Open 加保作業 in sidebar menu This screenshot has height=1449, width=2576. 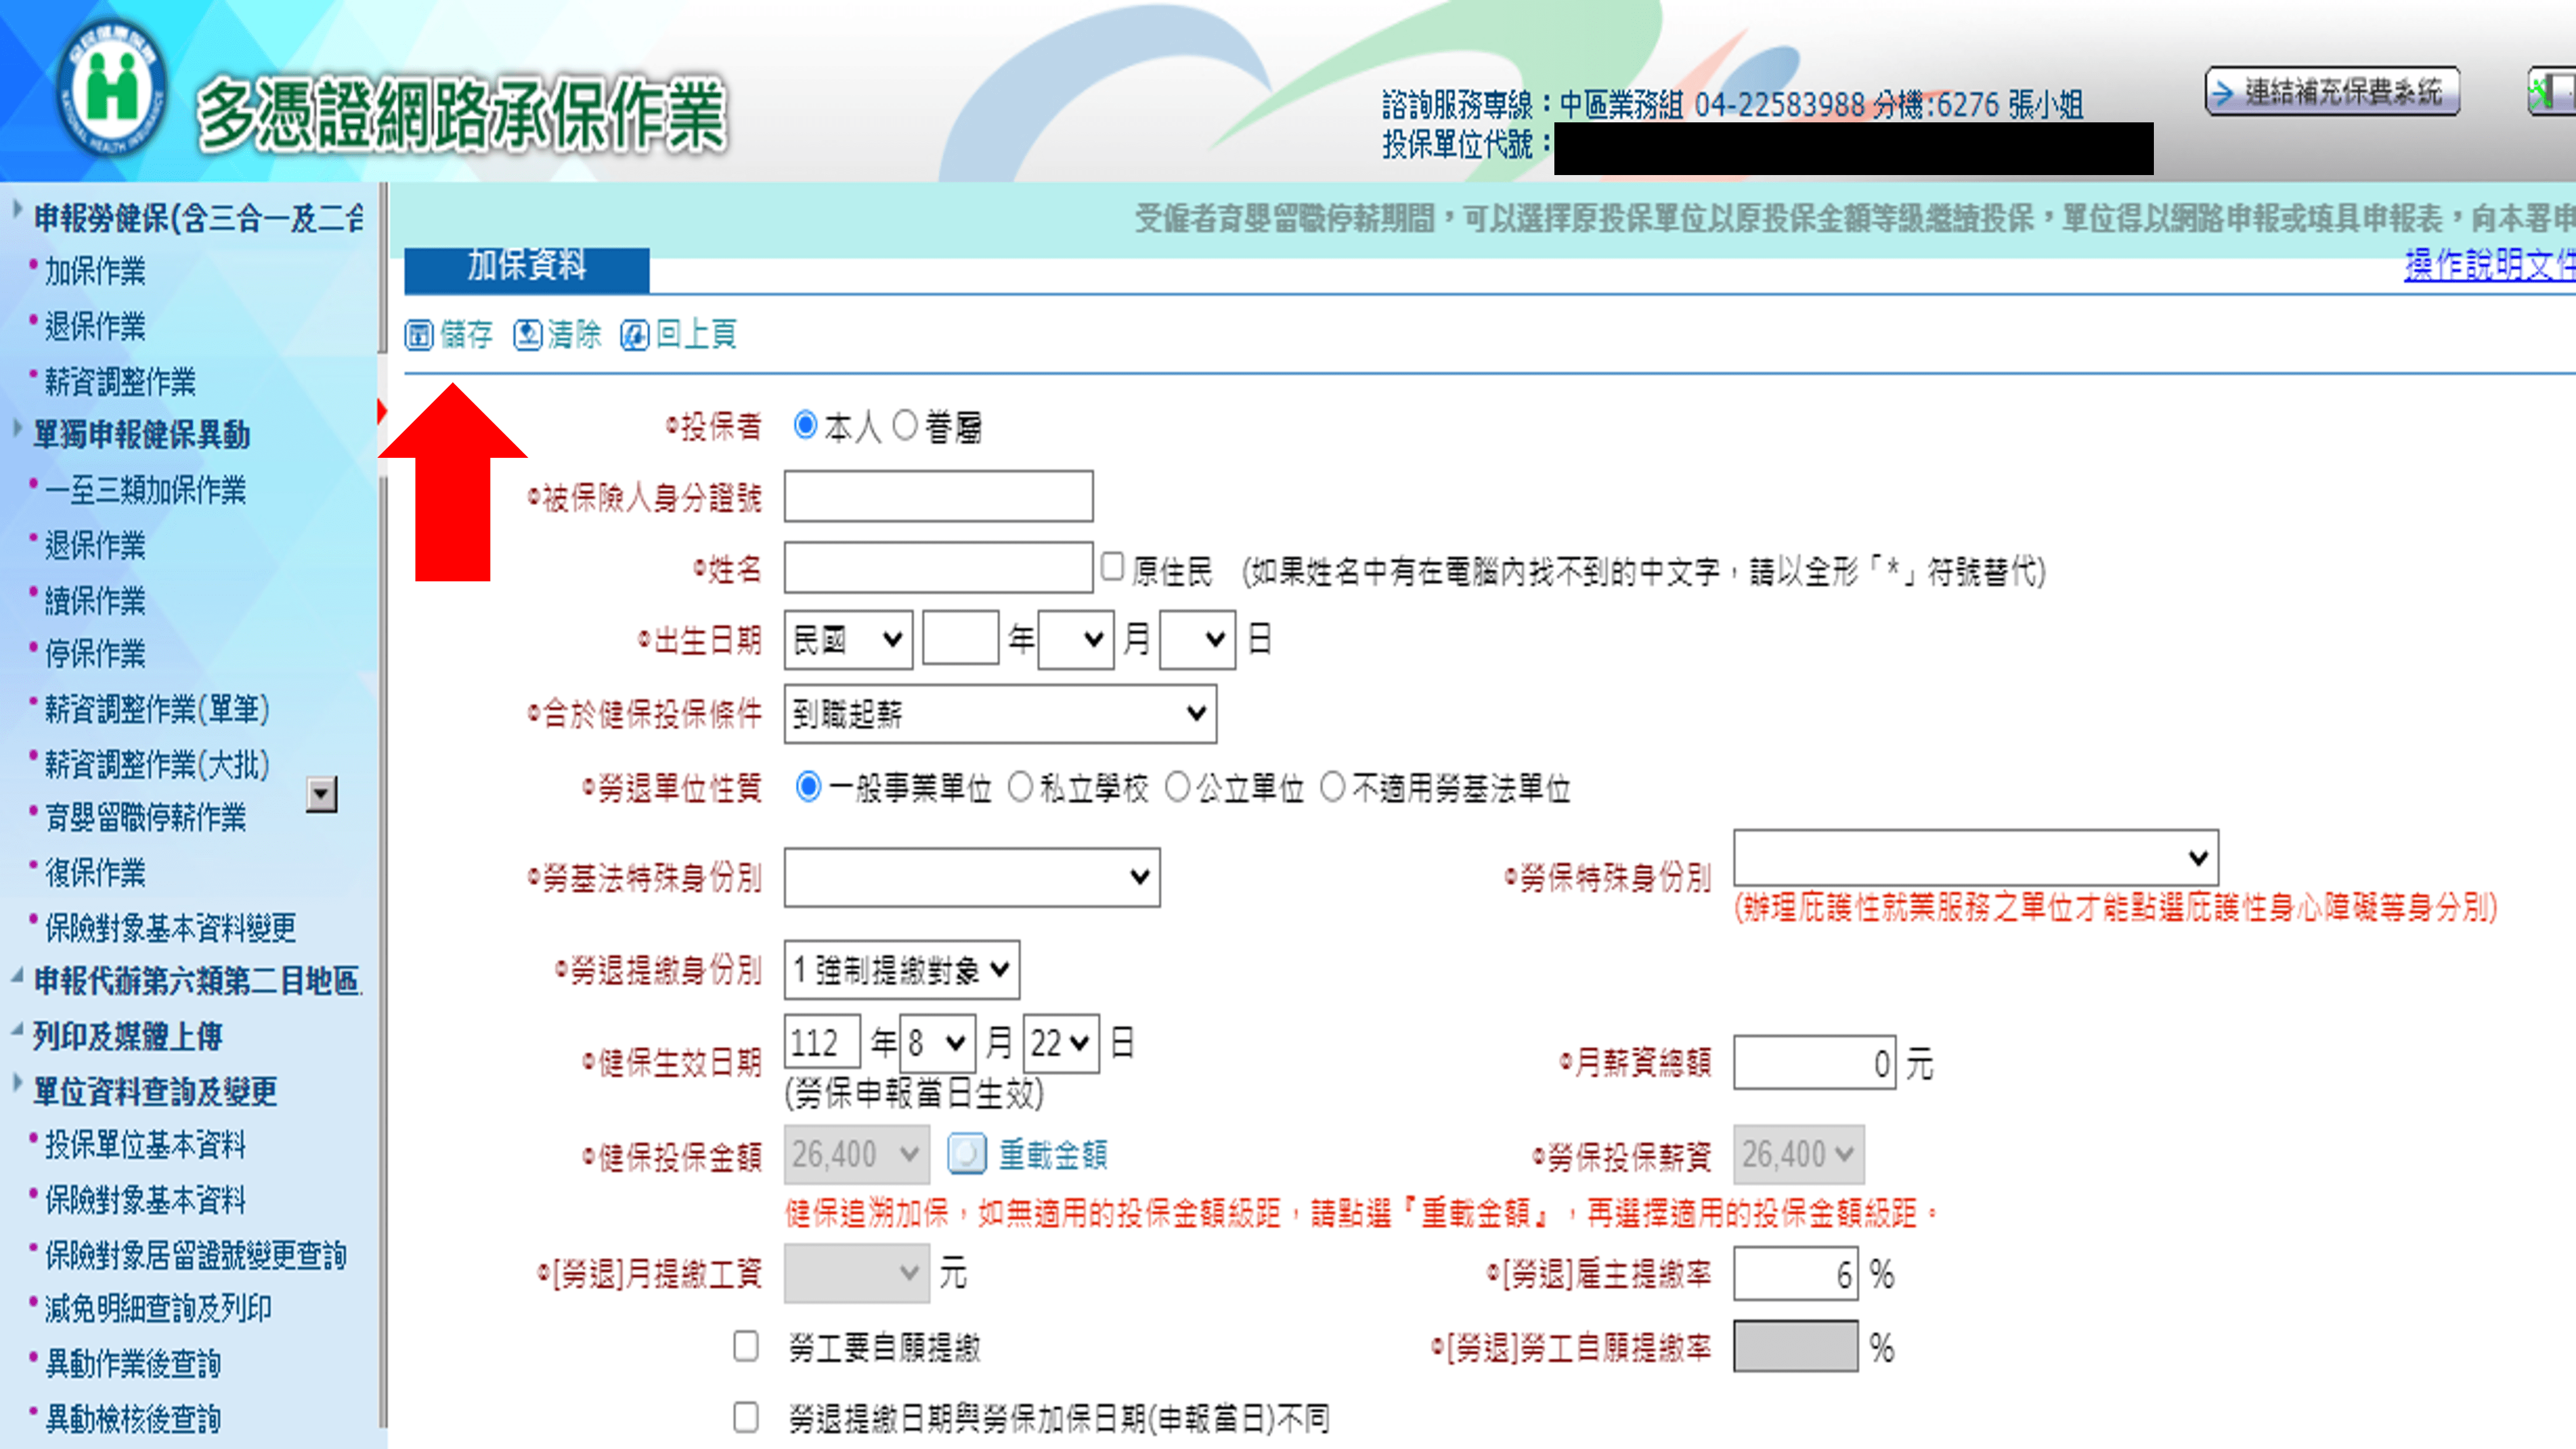tap(95, 271)
